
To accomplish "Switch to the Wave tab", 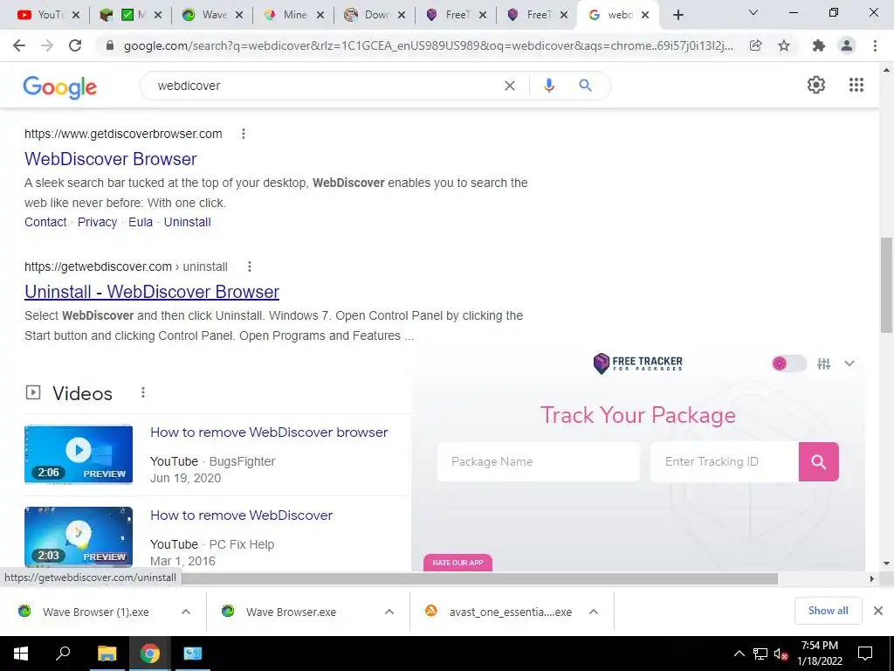I will tap(208, 15).
